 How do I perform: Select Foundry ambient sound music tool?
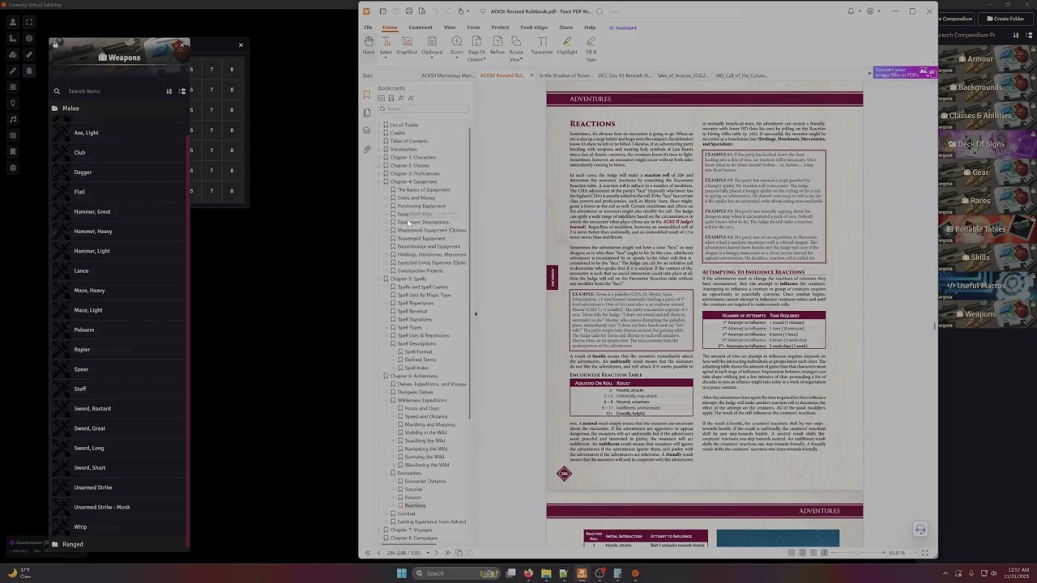point(13,119)
